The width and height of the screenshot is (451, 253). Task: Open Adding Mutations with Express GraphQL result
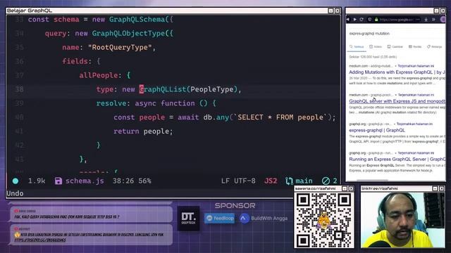click(397, 72)
